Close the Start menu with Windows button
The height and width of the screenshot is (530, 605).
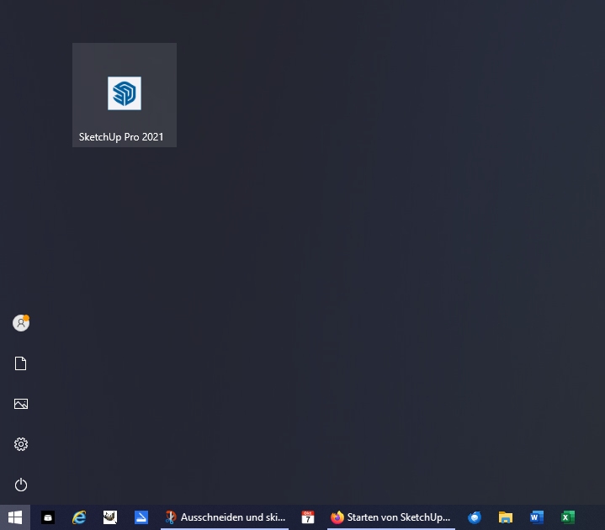tap(15, 517)
